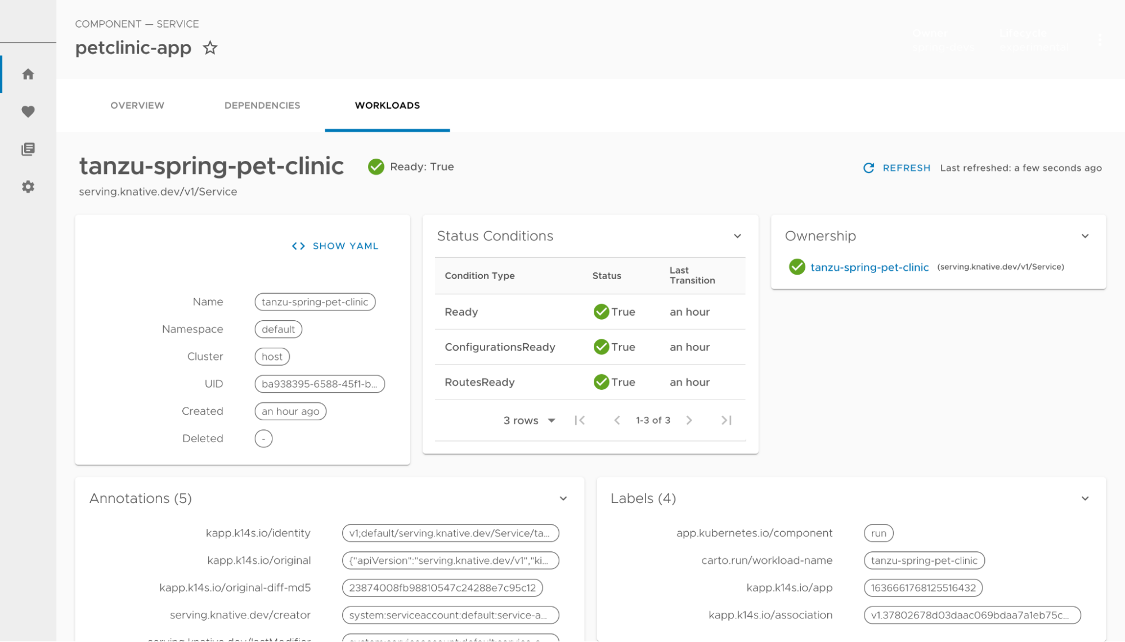The image size is (1125, 642).
Task: Open tanzu-spring-pet-clinic ownership link
Action: [869, 267]
